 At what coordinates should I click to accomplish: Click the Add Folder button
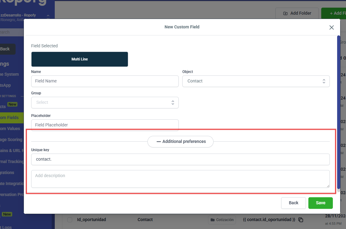click(x=297, y=13)
